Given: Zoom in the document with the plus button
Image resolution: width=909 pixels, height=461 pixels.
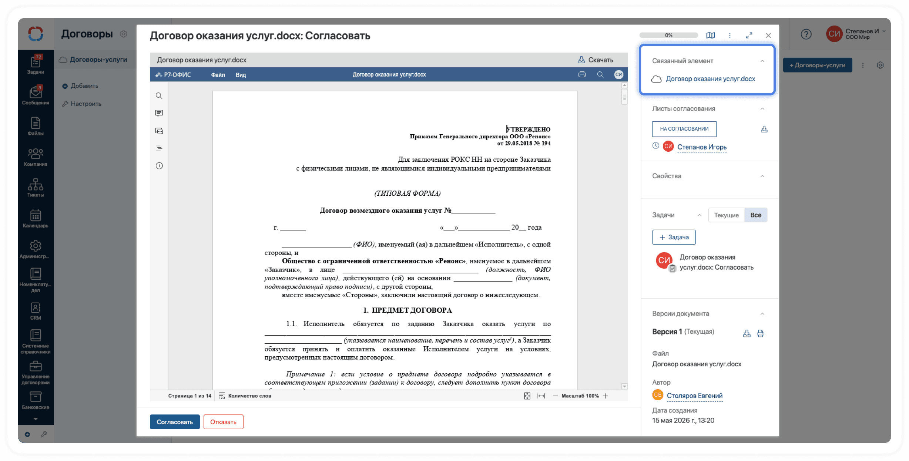Looking at the screenshot, I should coord(606,396).
